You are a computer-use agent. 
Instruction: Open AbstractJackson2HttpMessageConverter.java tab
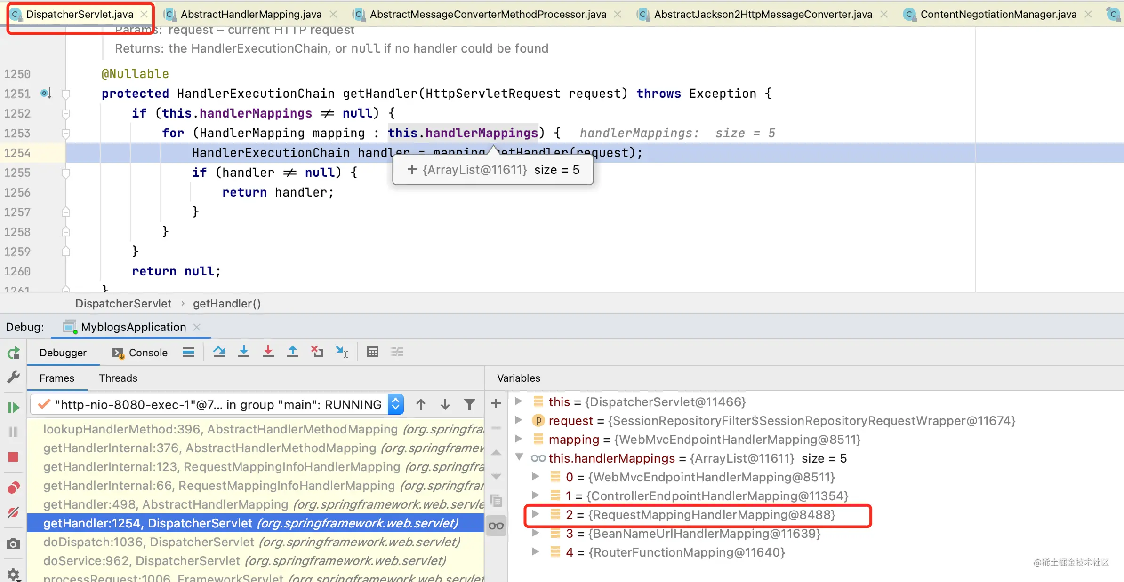(x=763, y=15)
